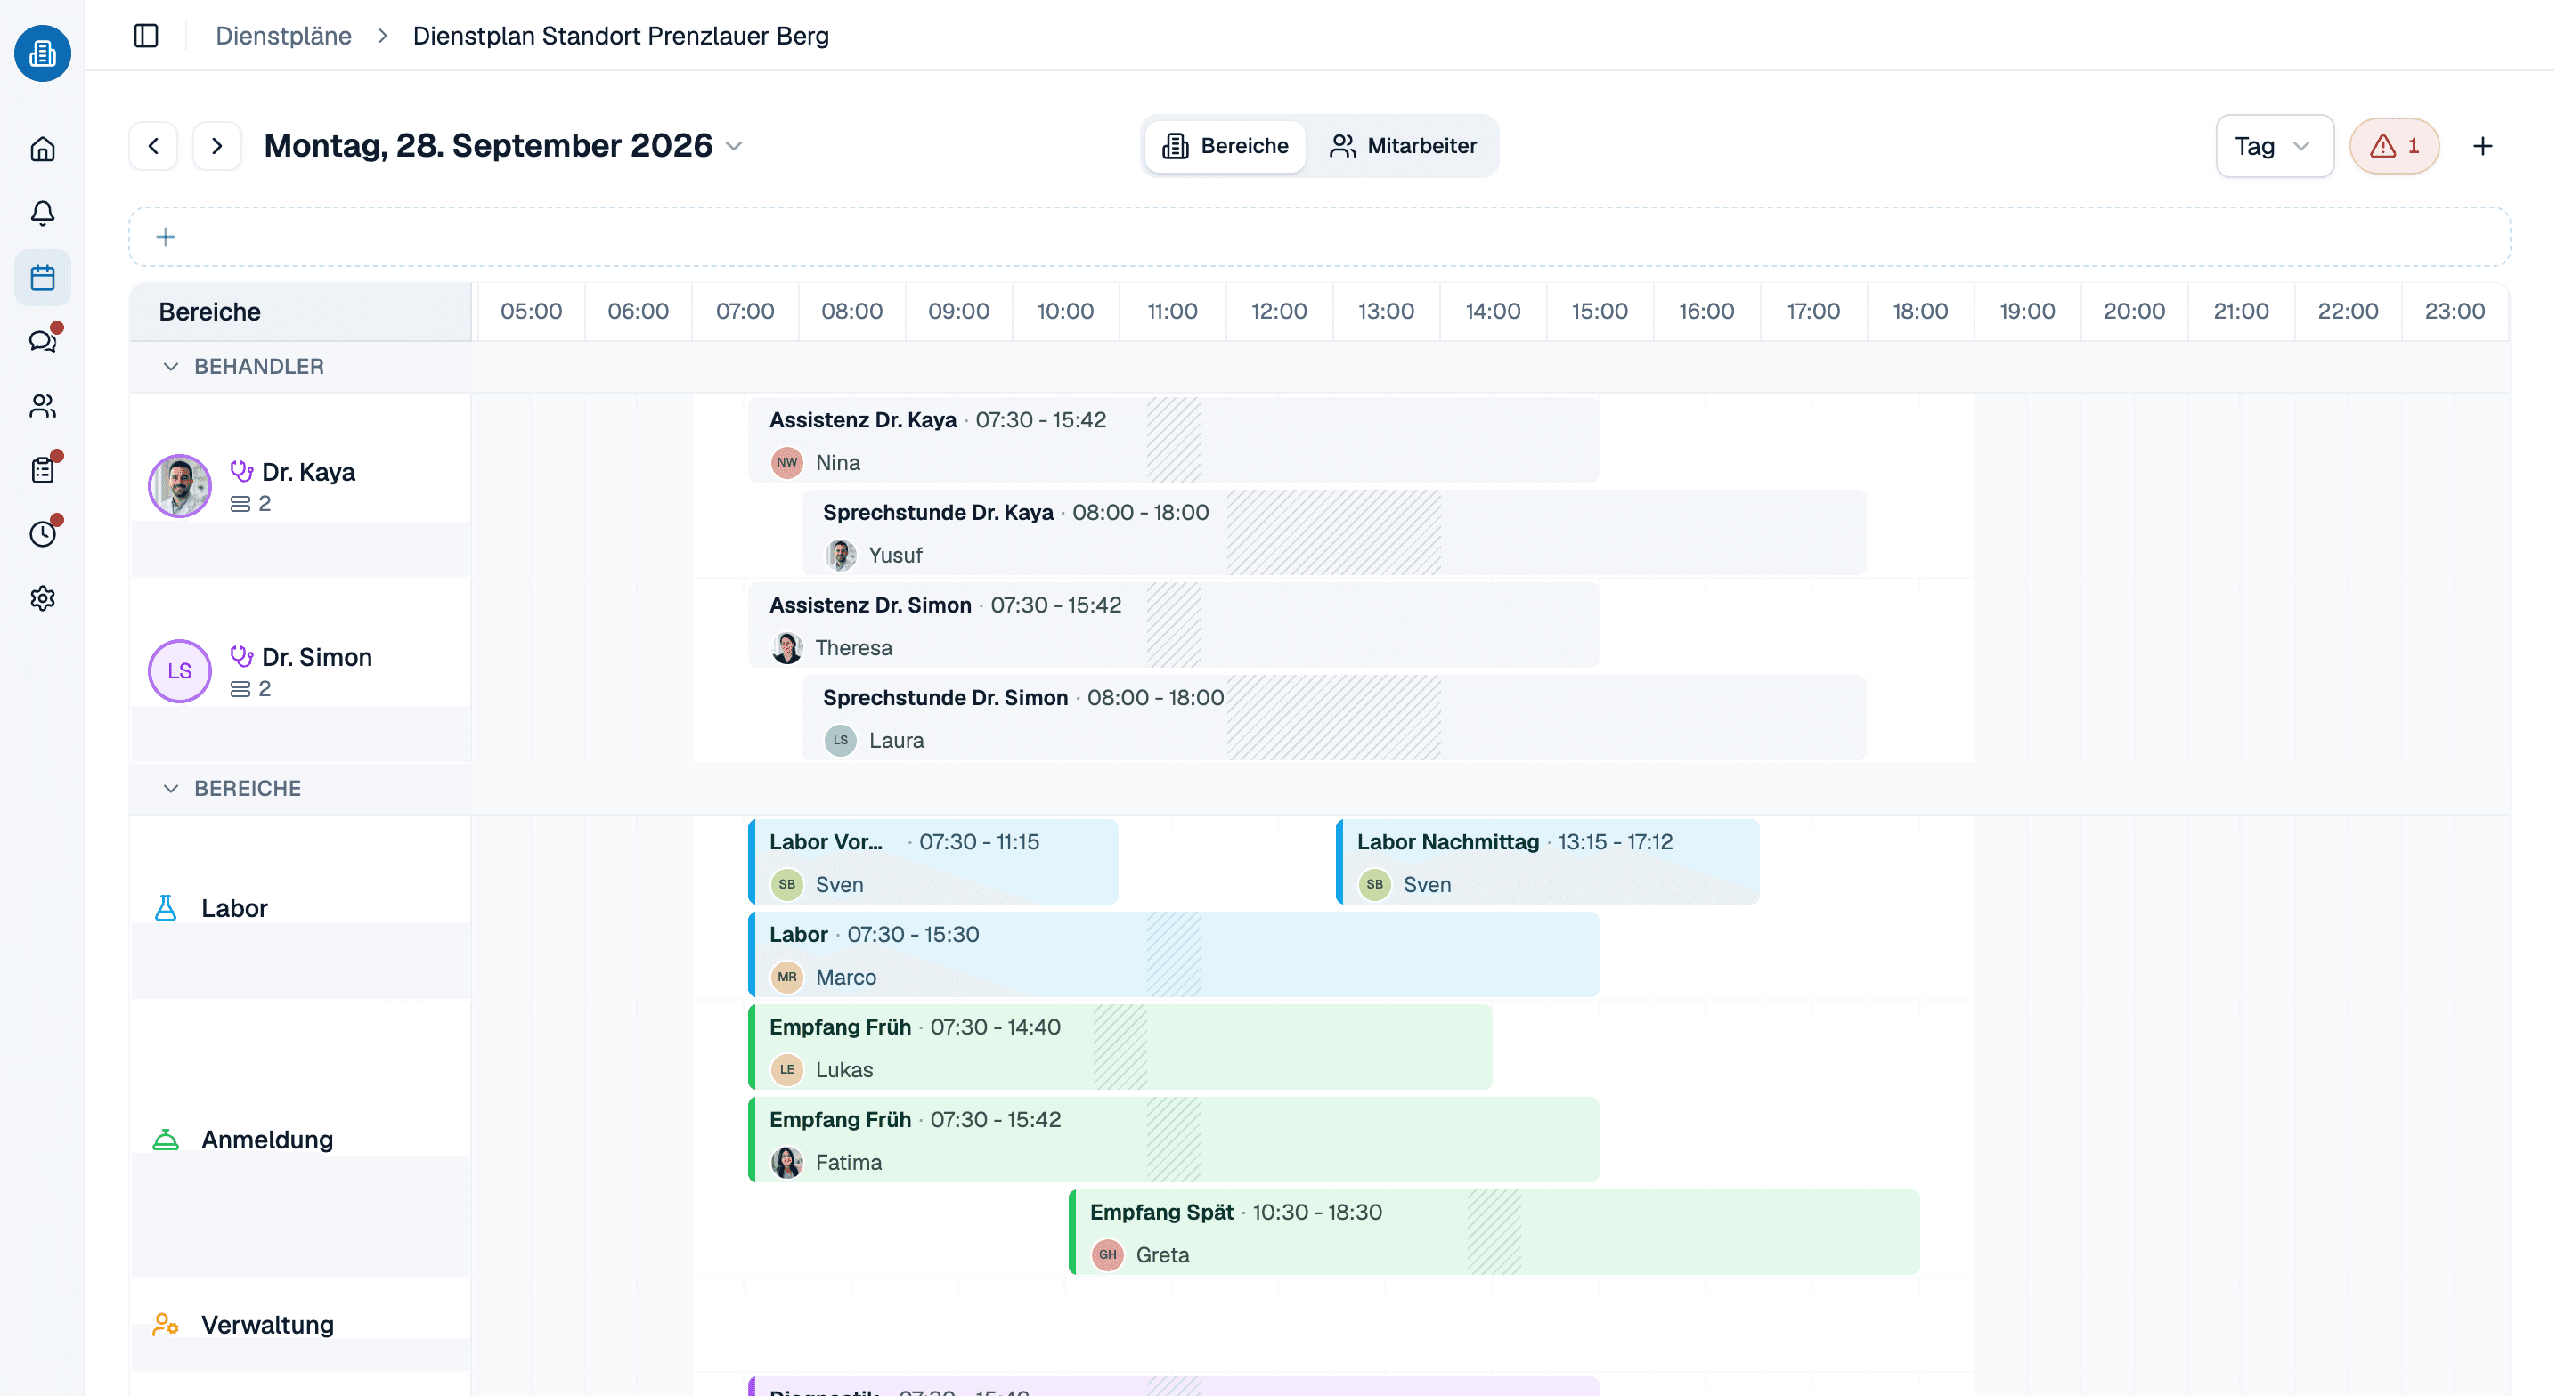Open Empfang Früh shift with Lukas
The width and height of the screenshot is (2565, 1396).
tap(1120, 1048)
